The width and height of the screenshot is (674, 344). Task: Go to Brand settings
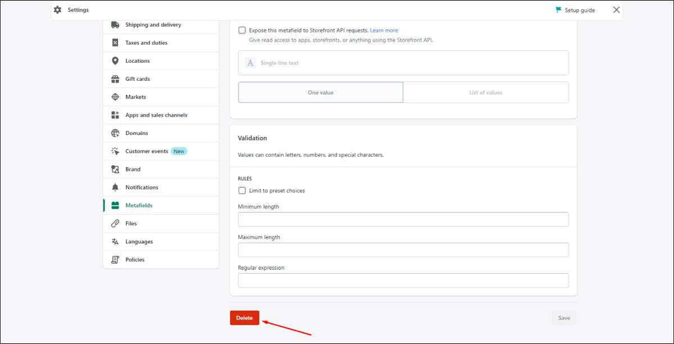pos(161,169)
